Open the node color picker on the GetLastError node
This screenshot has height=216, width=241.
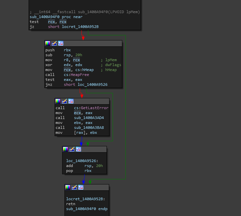coord(58,101)
